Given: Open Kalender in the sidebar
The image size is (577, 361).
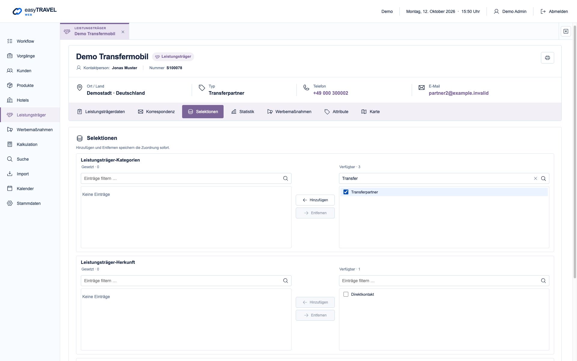Looking at the screenshot, I should pos(30,189).
